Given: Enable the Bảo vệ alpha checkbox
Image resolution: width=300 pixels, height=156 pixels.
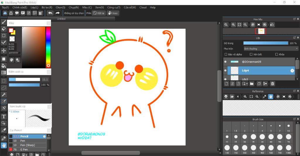Looking at the screenshot, I should pyautogui.click(x=226, y=54).
